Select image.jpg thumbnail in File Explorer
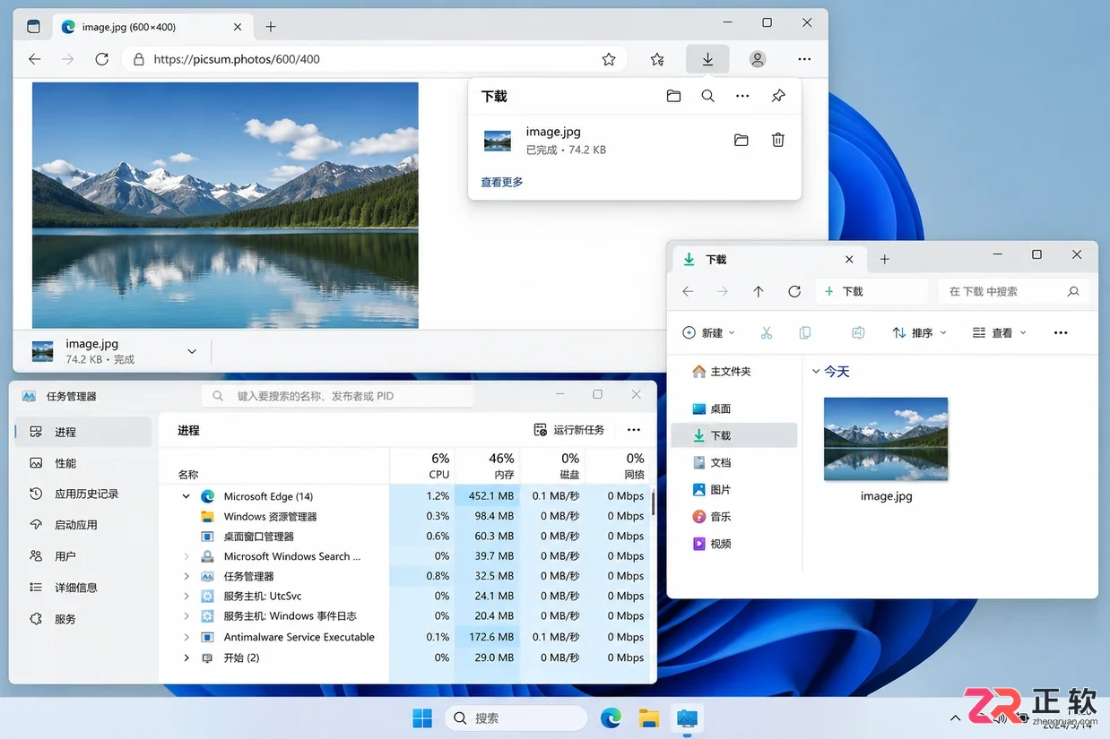Image resolution: width=1110 pixels, height=739 pixels. tap(886, 439)
